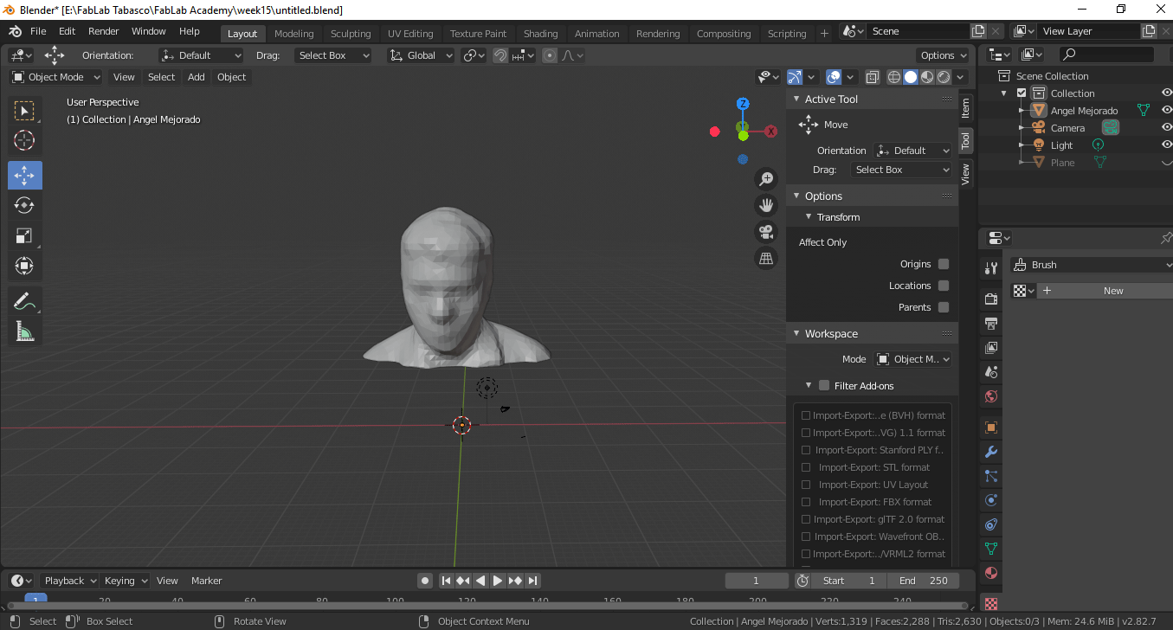This screenshot has width=1173, height=630.
Task: Open the Object Mode dropdown
Action: tap(56, 77)
